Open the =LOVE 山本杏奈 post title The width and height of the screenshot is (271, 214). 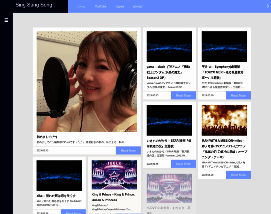169,210
